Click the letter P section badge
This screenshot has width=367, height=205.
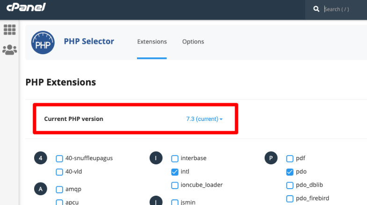pos(271,158)
